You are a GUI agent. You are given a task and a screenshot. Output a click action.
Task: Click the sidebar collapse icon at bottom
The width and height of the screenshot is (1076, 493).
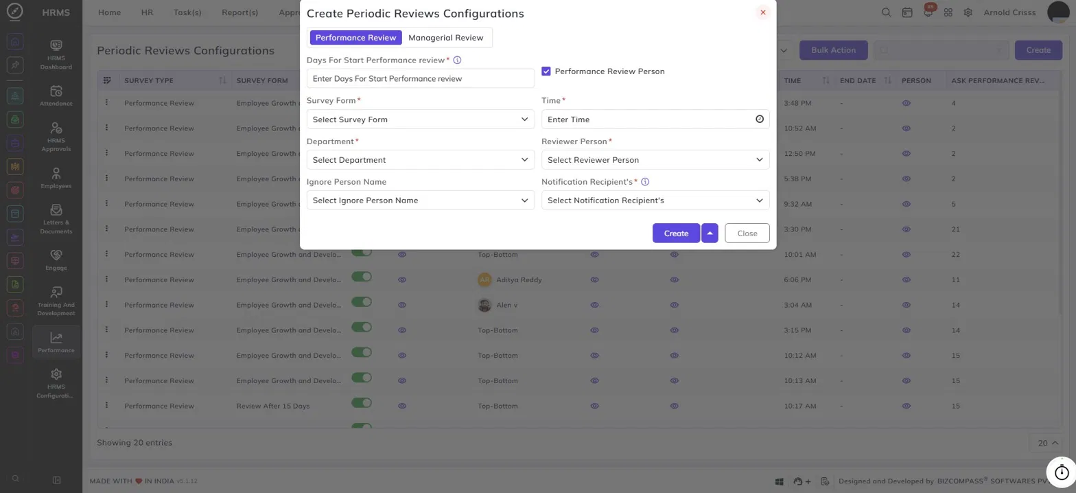point(56,479)
